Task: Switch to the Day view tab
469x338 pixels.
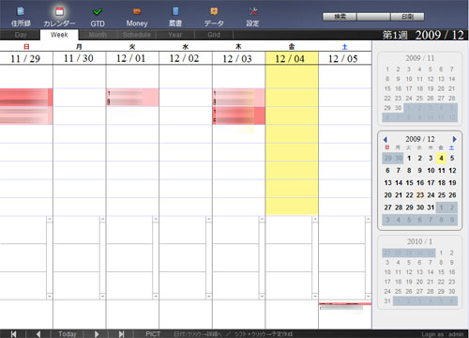Action: coord(21,35)
